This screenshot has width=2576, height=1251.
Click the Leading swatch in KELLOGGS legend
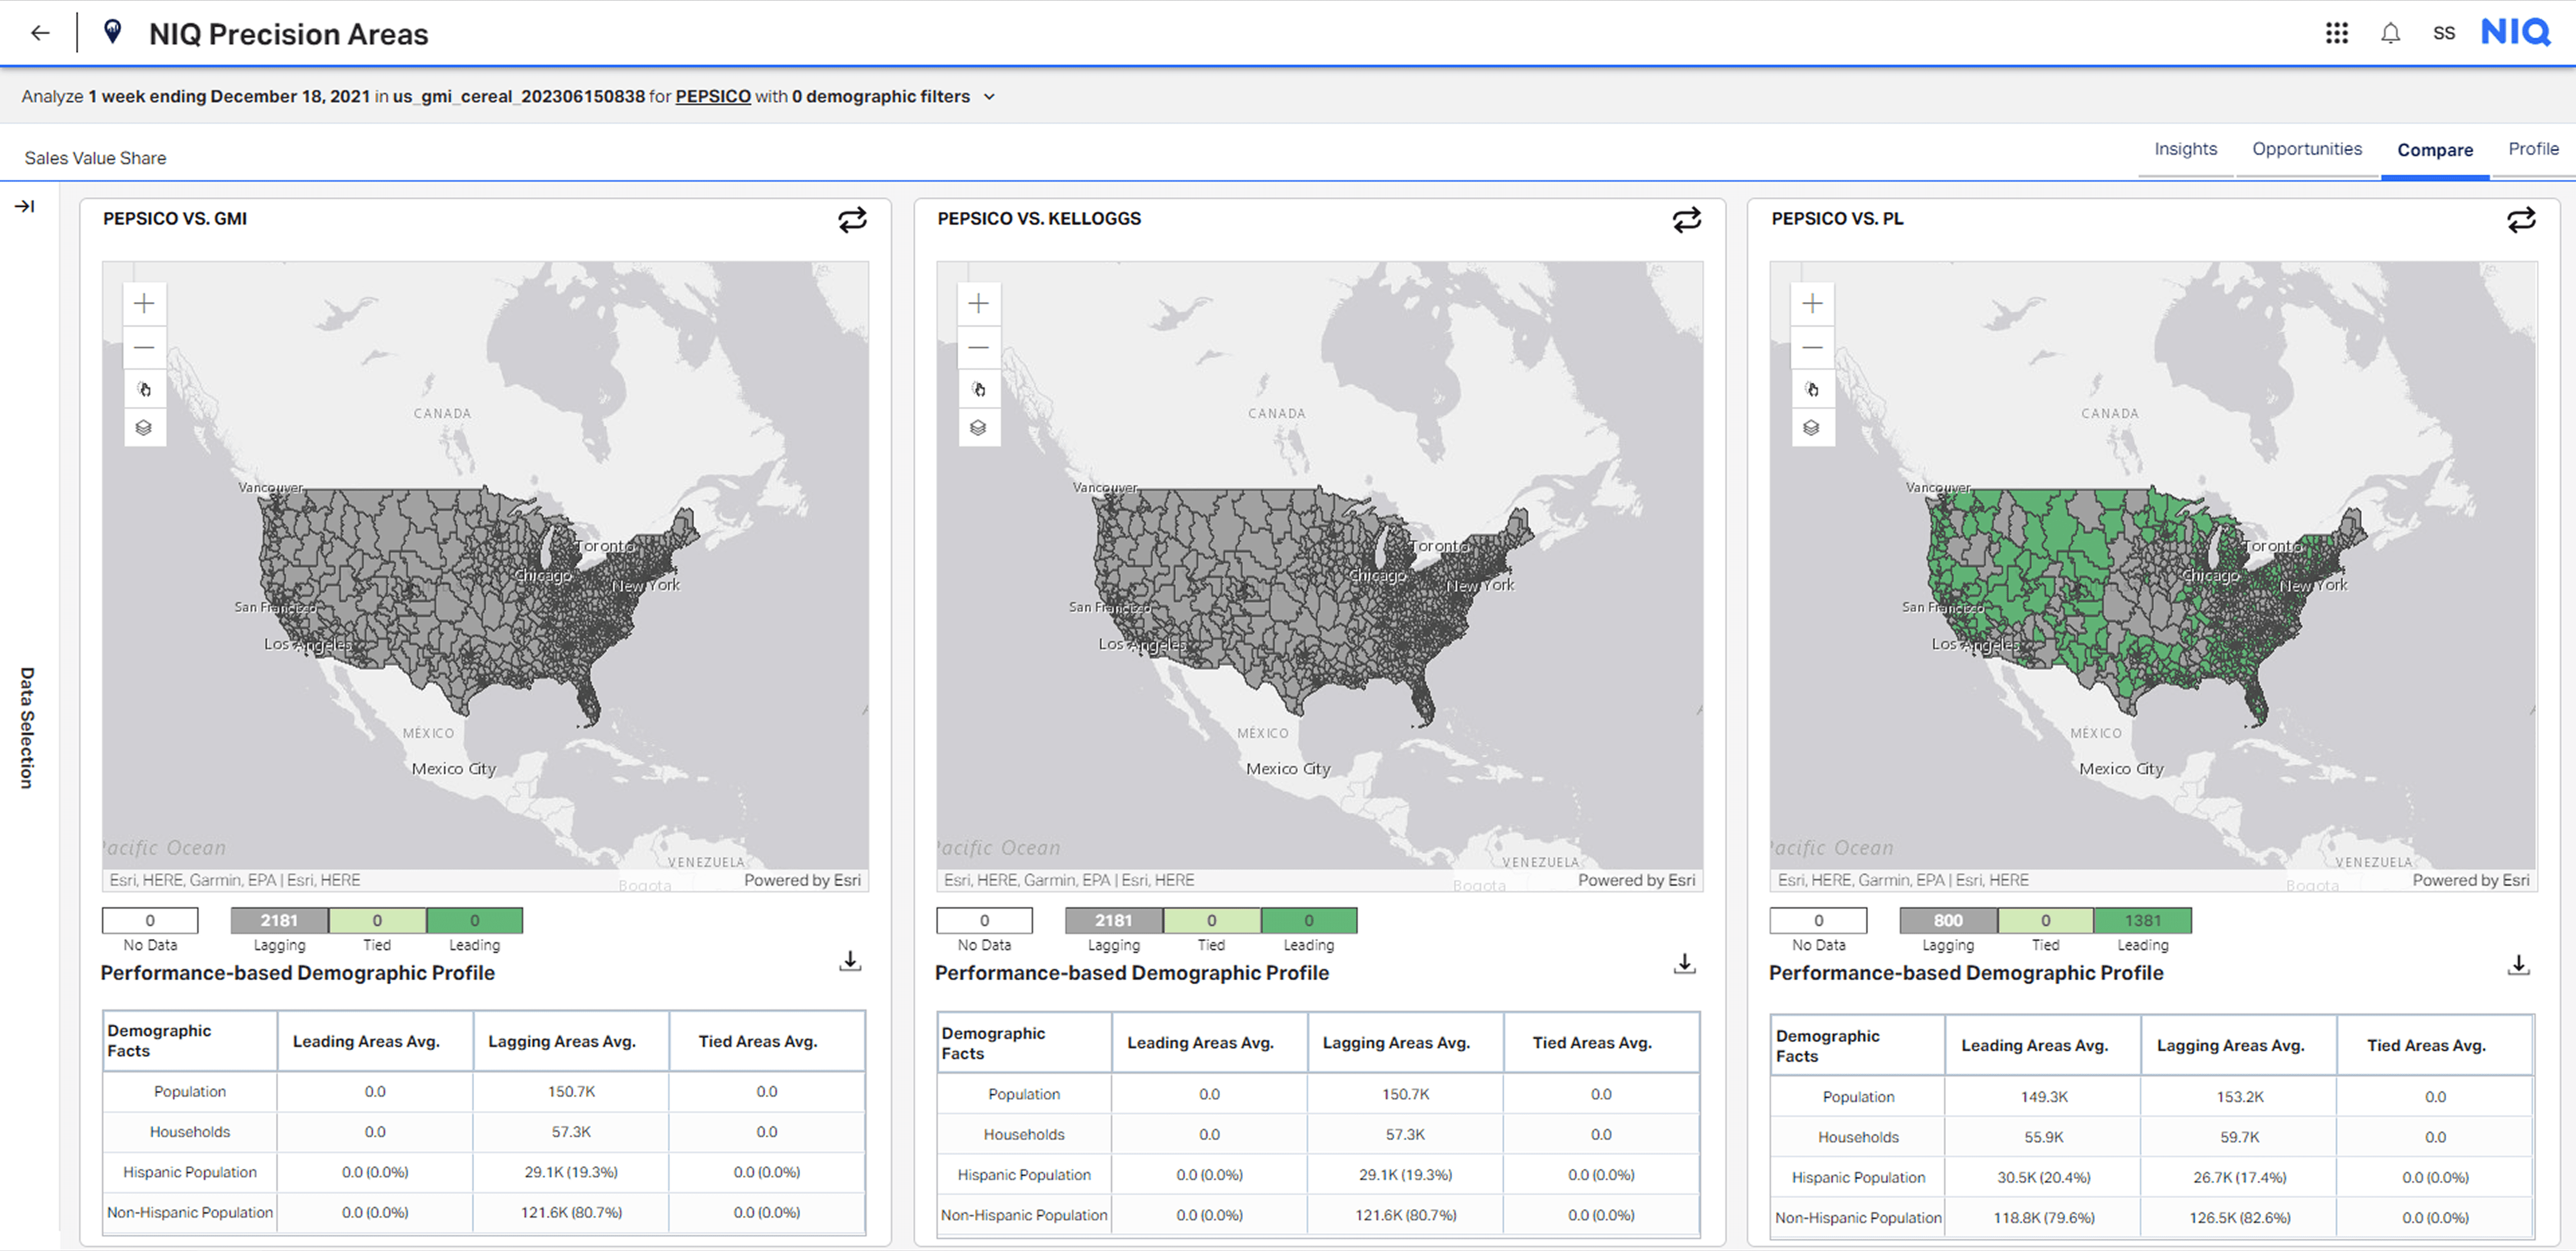pos(1308,920)
